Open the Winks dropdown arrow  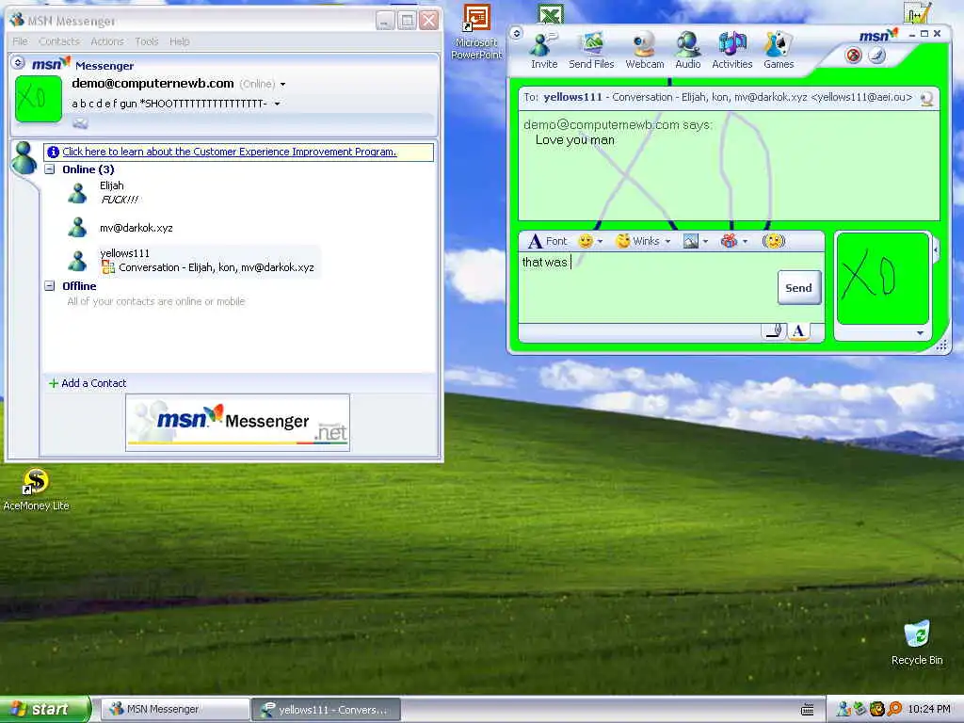point(667,242)
